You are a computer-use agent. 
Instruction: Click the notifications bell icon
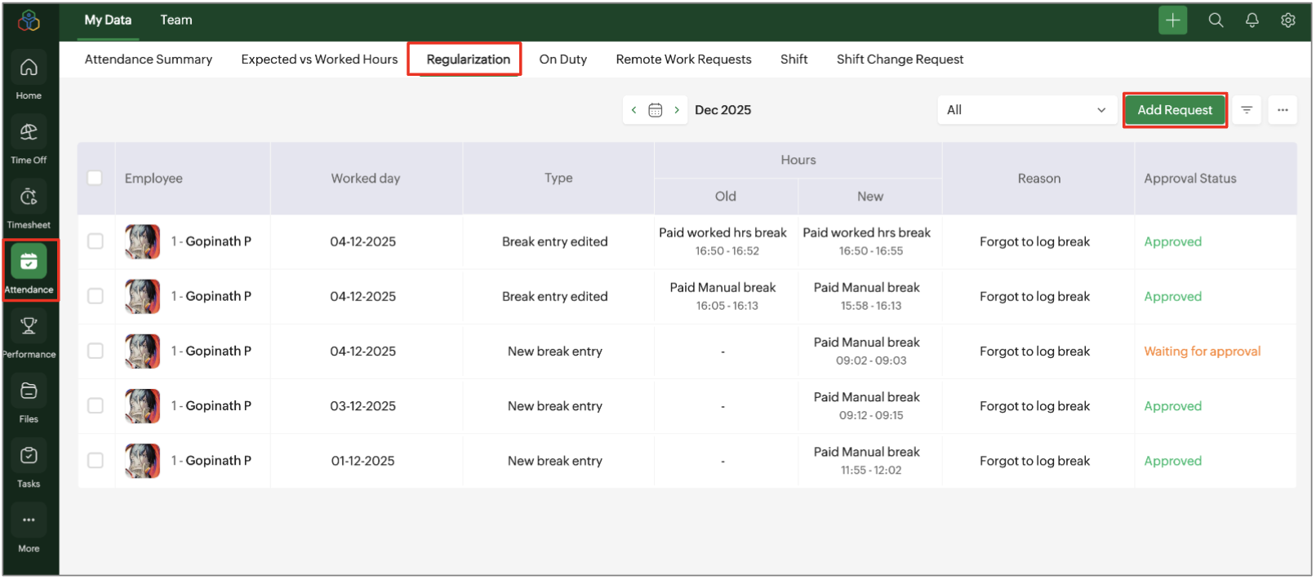click(1252, 20)
